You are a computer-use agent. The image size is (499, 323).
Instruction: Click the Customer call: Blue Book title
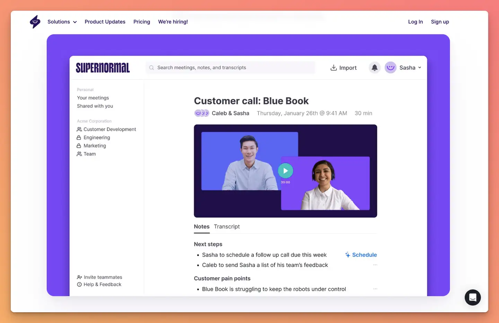click(251, 101)
